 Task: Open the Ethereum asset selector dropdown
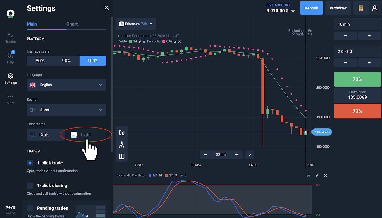pos(136,24)
